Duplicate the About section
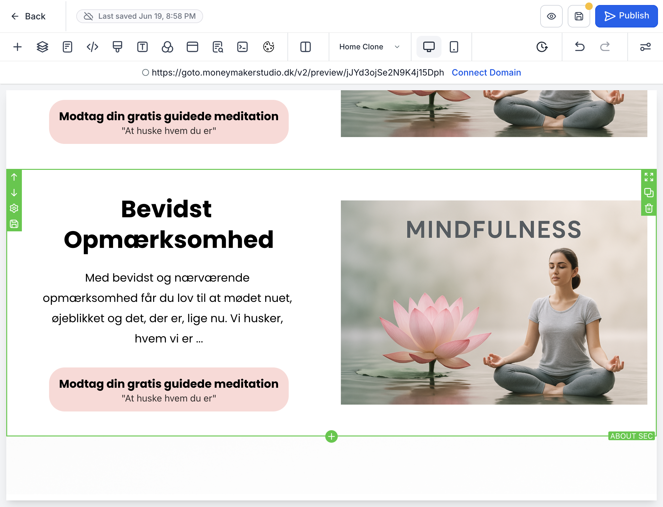 tap(649, 193)
